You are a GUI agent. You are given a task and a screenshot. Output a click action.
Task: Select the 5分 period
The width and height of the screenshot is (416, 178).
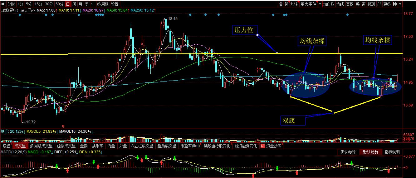coord(29,4)
